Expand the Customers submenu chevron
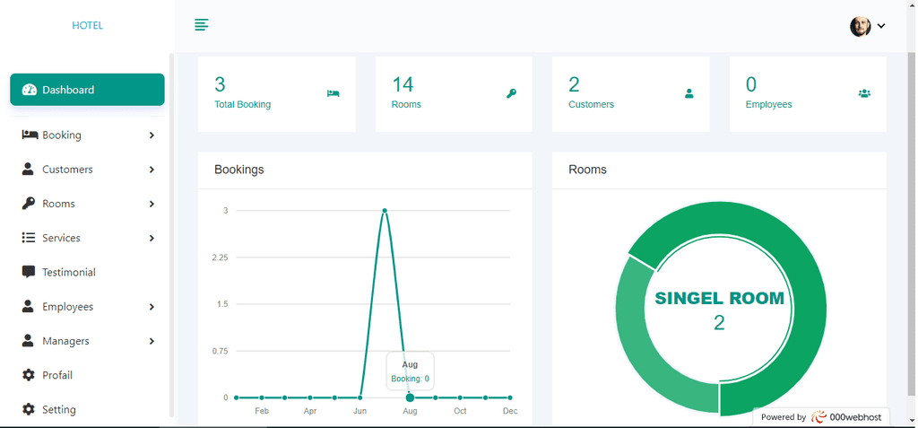Screen dimensions: 918x428 tap(152, 170)
